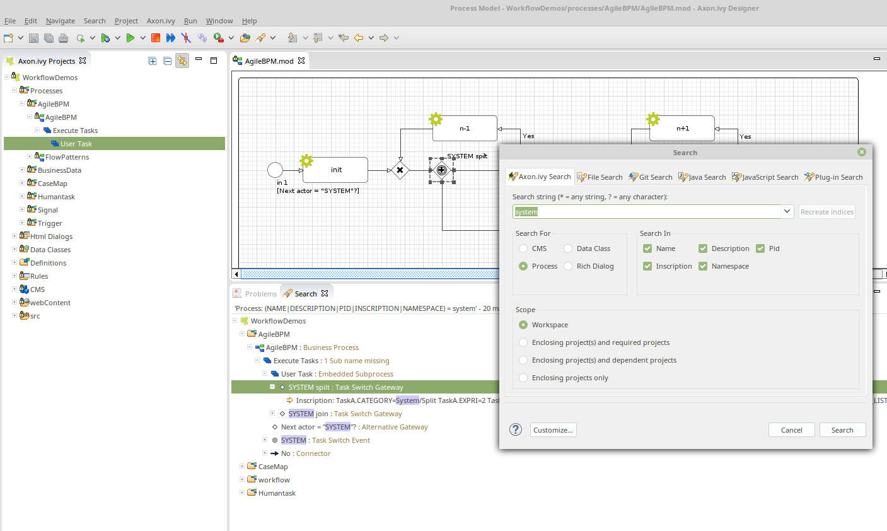Click the Print toolbar icon
Screen dimensions: 887x531
(63, 38)
